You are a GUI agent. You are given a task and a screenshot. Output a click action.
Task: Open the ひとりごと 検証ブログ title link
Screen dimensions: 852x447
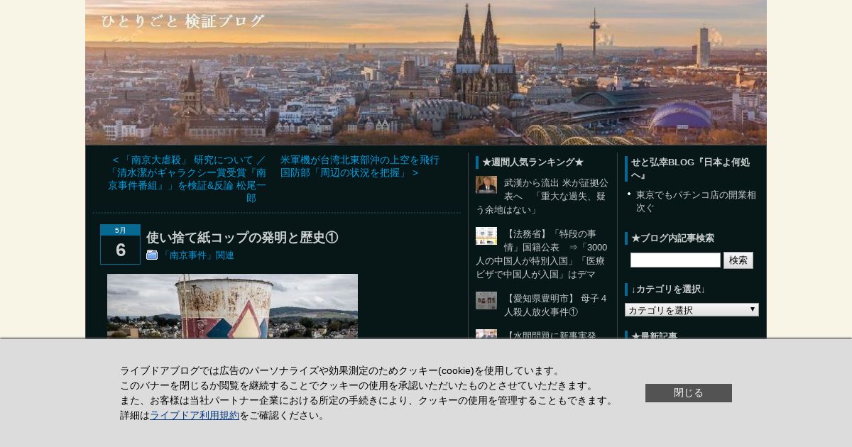coord(182,21)
